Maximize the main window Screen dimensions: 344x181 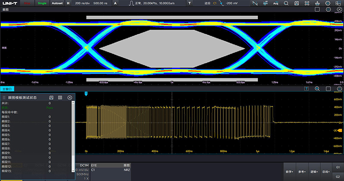pos(328,89)
